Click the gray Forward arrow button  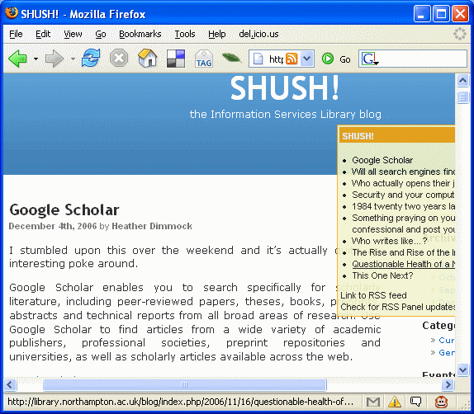point(55,59)
